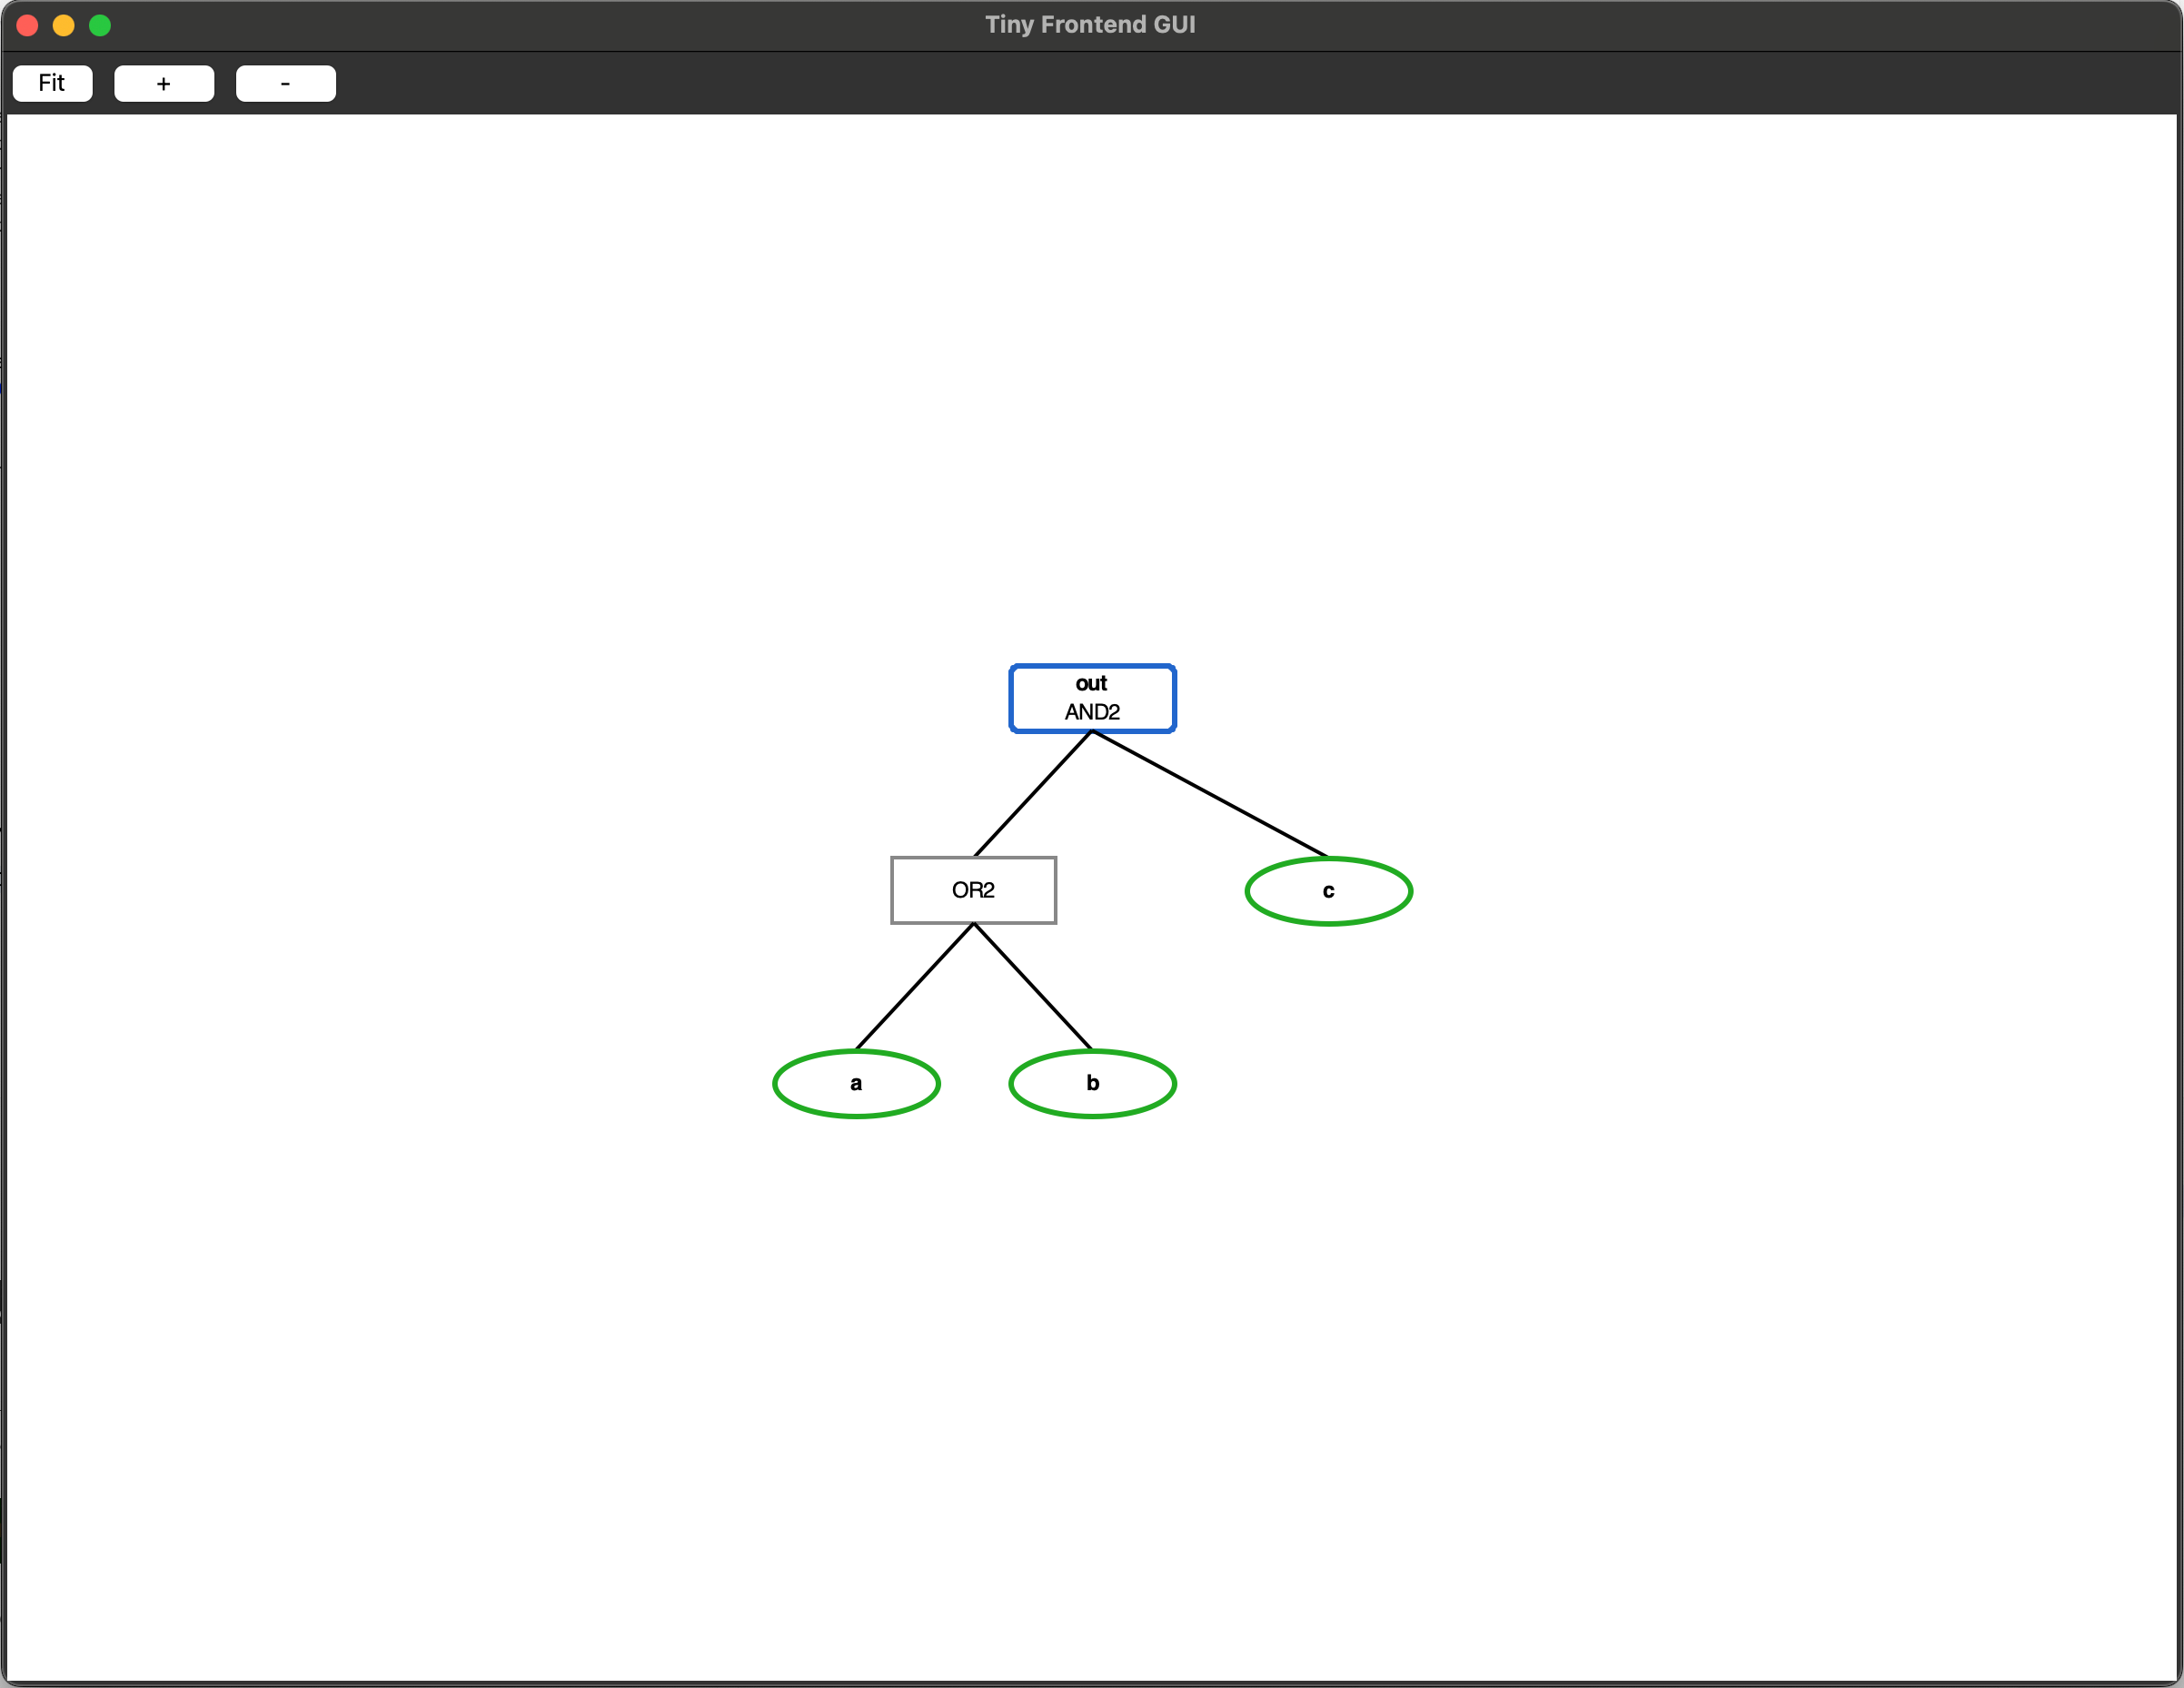Click the edge from OR2 to a

pyautogui.click(x=914, y=986)
